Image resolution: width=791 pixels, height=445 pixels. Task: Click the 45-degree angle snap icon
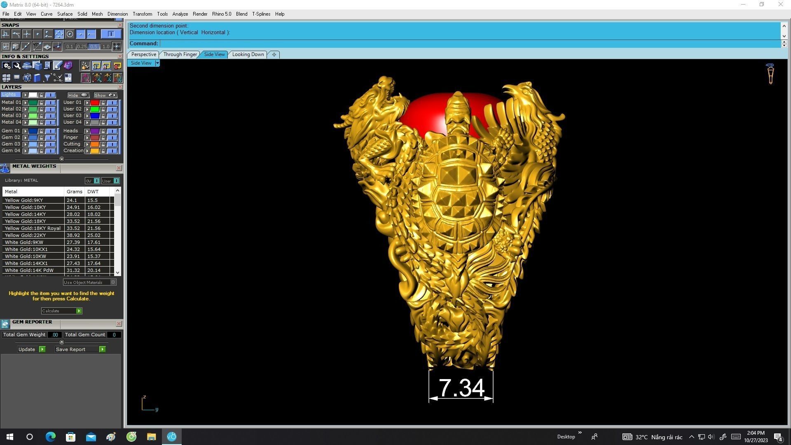coord(37,47)
